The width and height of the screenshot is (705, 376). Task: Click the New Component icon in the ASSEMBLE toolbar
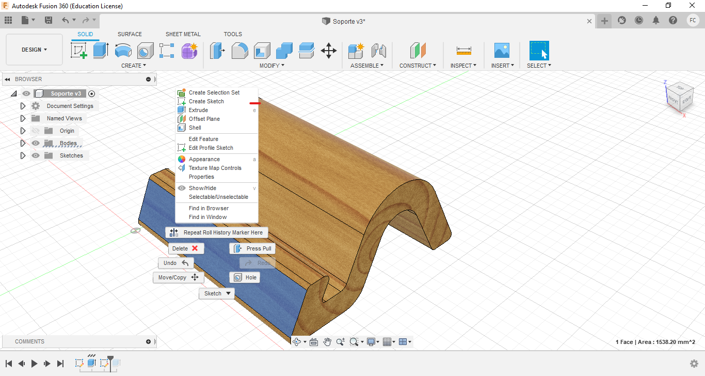point(356,50)
